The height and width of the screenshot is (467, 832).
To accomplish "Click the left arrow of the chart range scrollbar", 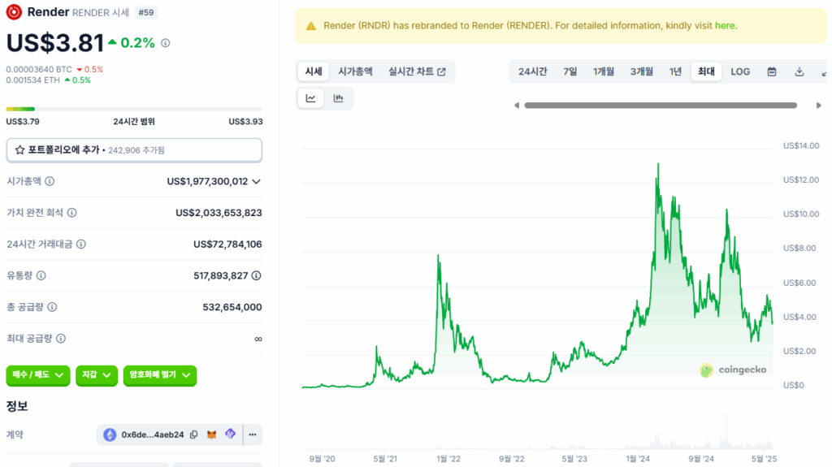I will (516, 106).
